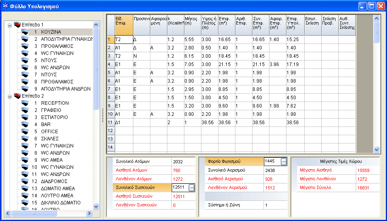Click tree scrollbar down arrow
Image resolution: width=387 pixels, height=221 pixels.
point(96,206)
